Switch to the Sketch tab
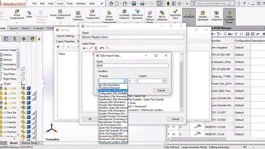Image resolution: width=265 pixels, height=149 pixels. [26, 28]
